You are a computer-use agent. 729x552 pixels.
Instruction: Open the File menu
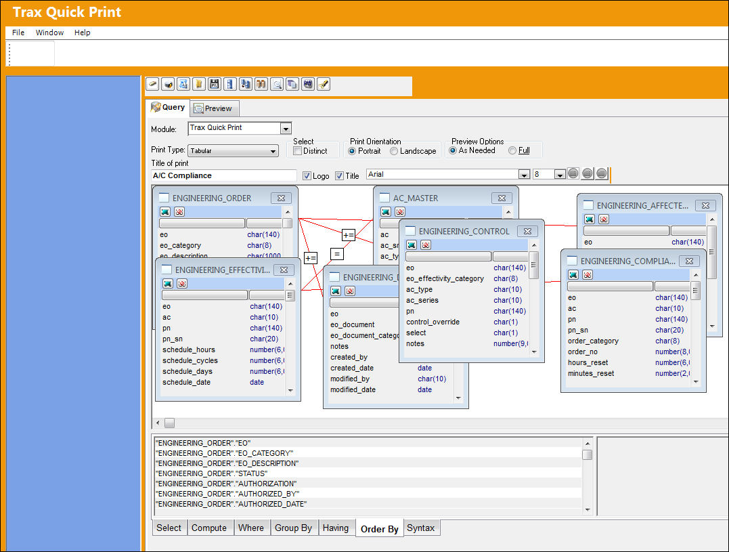click(18, 33)
